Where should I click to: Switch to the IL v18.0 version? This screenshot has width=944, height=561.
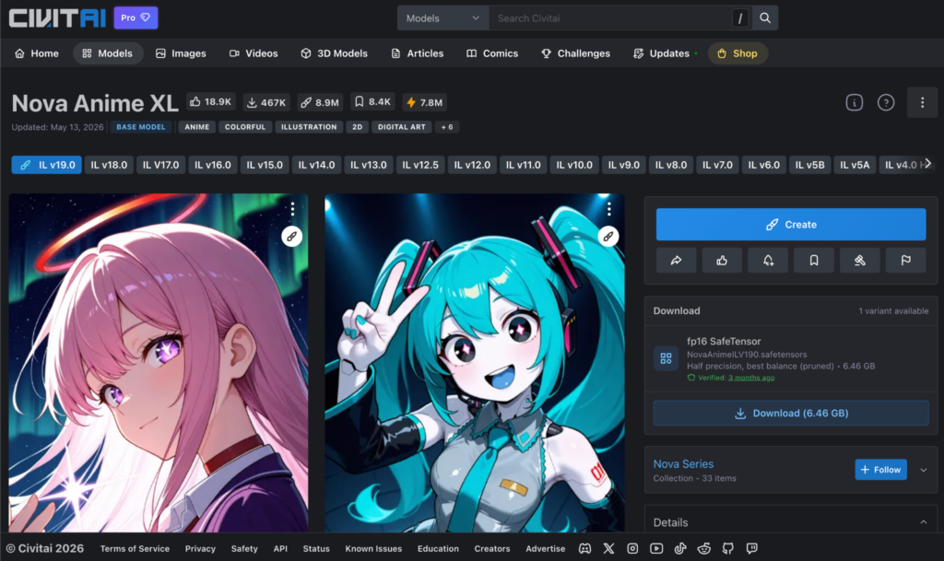click(109, 165)
